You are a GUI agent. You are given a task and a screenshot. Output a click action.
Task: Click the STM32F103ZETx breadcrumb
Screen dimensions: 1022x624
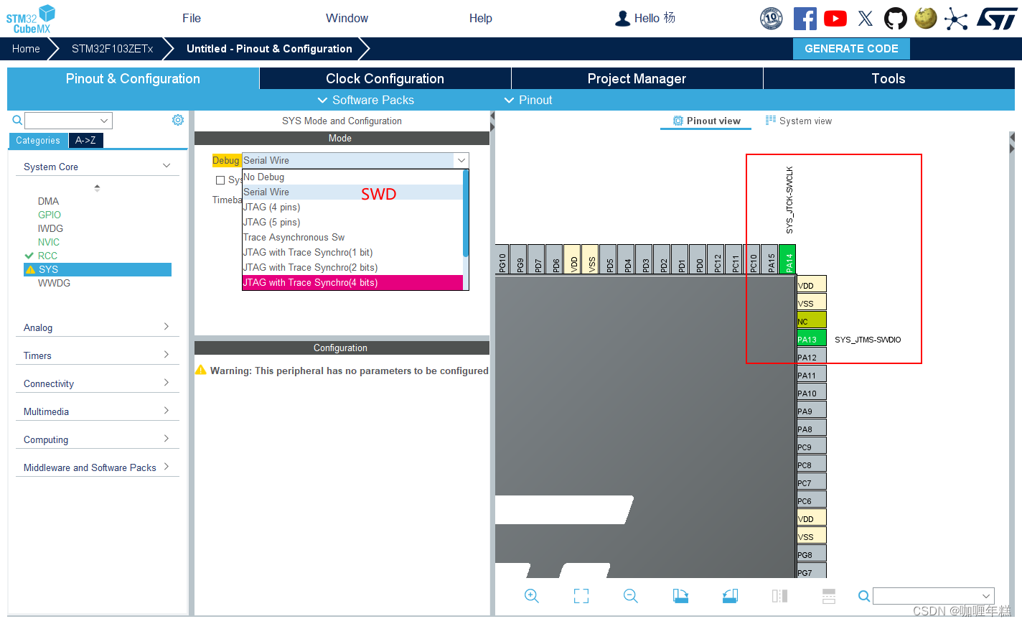point(112,48)
